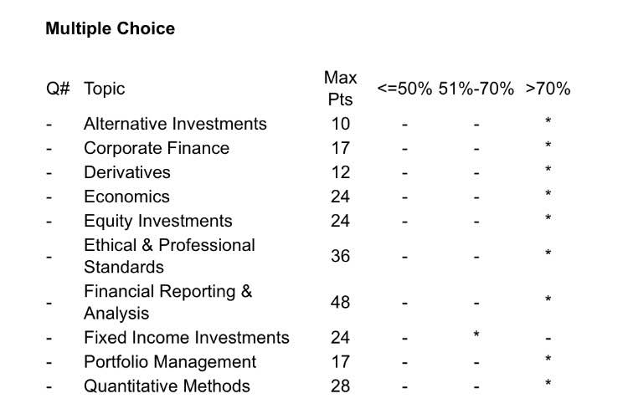Select the Derivatives topic
Screen dimensions: 628x419
[127, 172]
